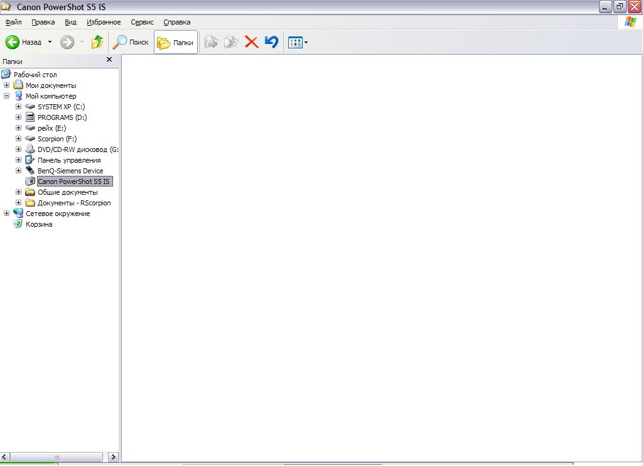The width and height of the screenshot is (643, 466).
Task: Click the Корзина recycle bin icon
Action: tap(18, 224)
